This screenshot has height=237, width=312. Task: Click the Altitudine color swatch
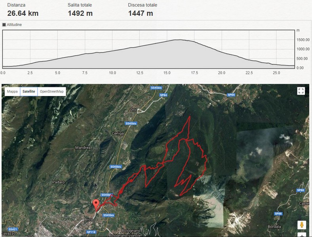click(x=4, y=25)
